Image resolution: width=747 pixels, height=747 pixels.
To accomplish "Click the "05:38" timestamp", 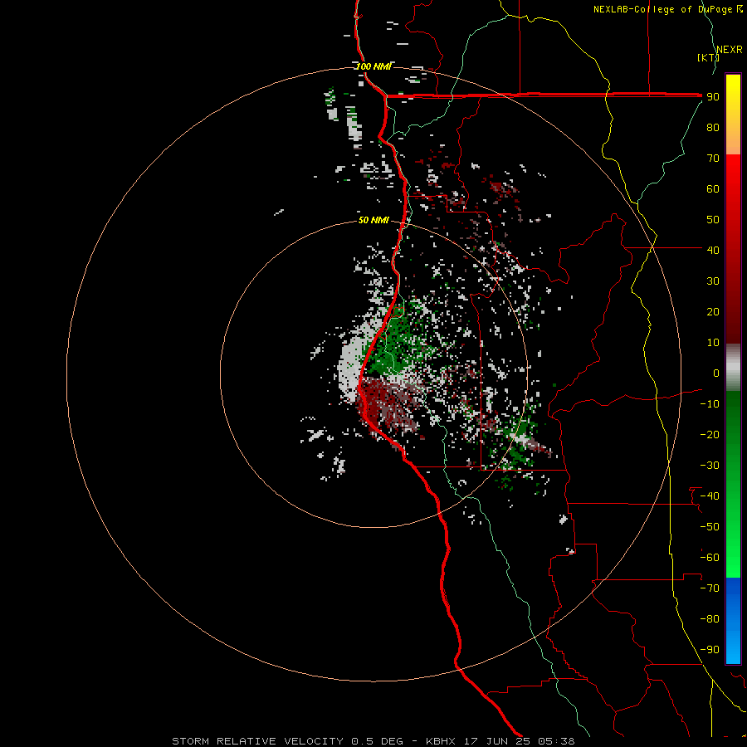I will point(556,741).
